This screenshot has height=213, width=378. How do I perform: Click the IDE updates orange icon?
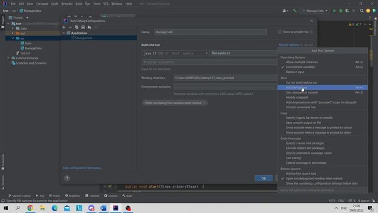point(368,11)
